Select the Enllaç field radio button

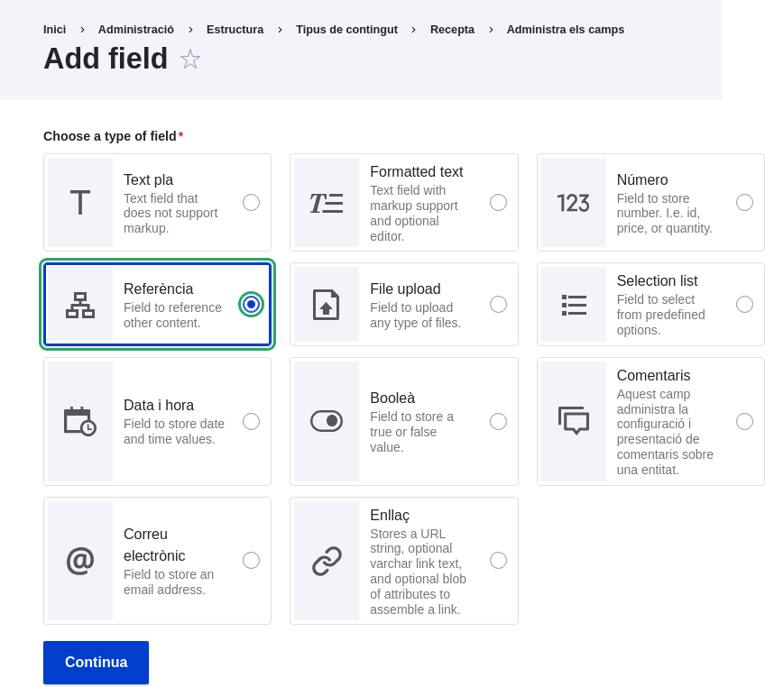pyautogui.click(x=498, y=560)
